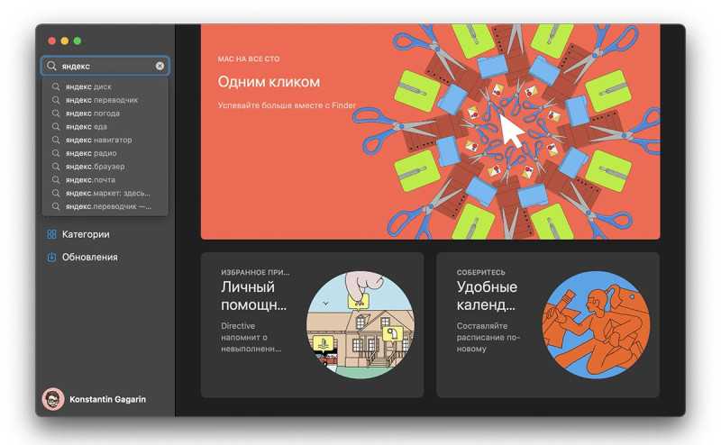Click the orange runner illustration
This screenshot has width=721, height=445.
point(597,324)
